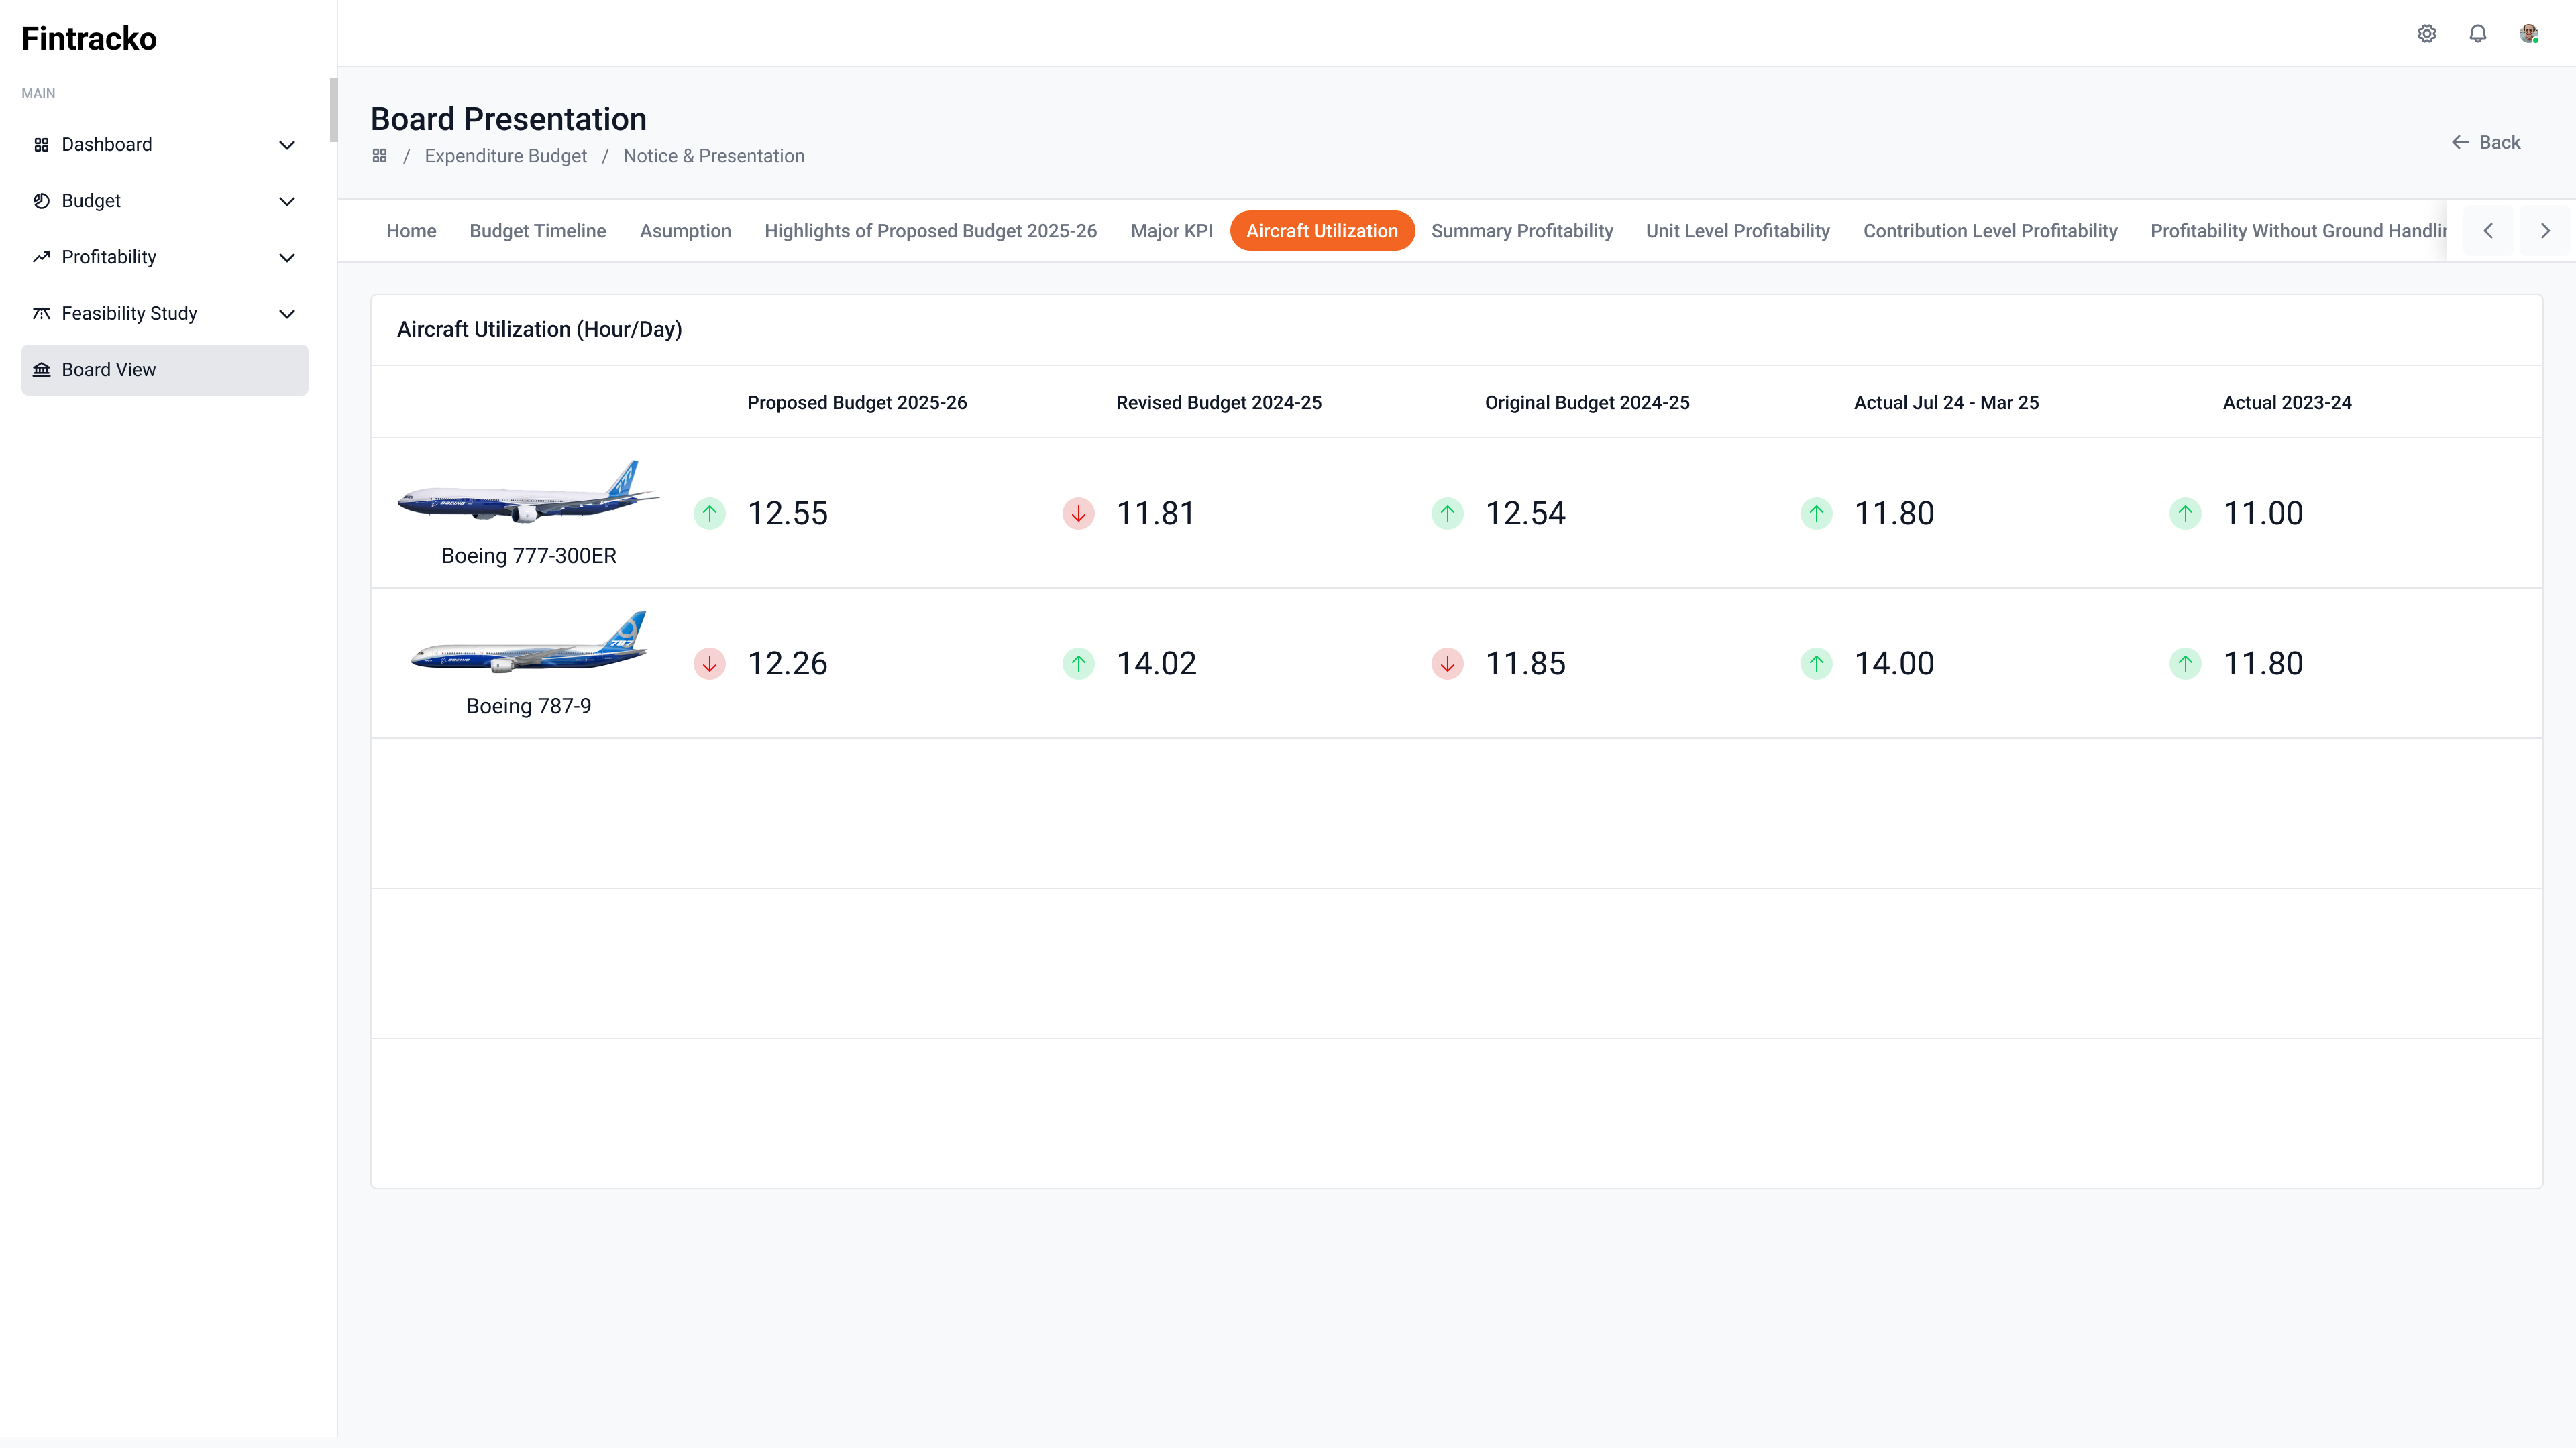The width and height of the screenshot is (2576, 1448).
Task: Open Expenditure Budget breadcrumb link
Action: (505, 156)
